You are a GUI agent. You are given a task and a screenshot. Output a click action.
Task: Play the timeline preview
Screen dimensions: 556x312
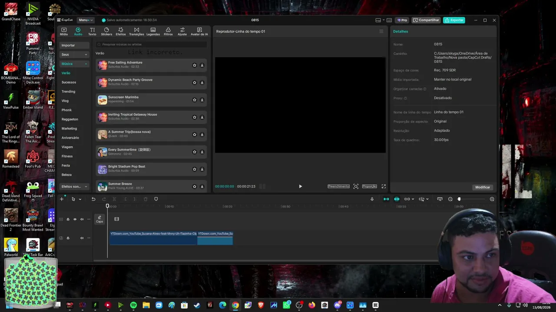[300, 186]
